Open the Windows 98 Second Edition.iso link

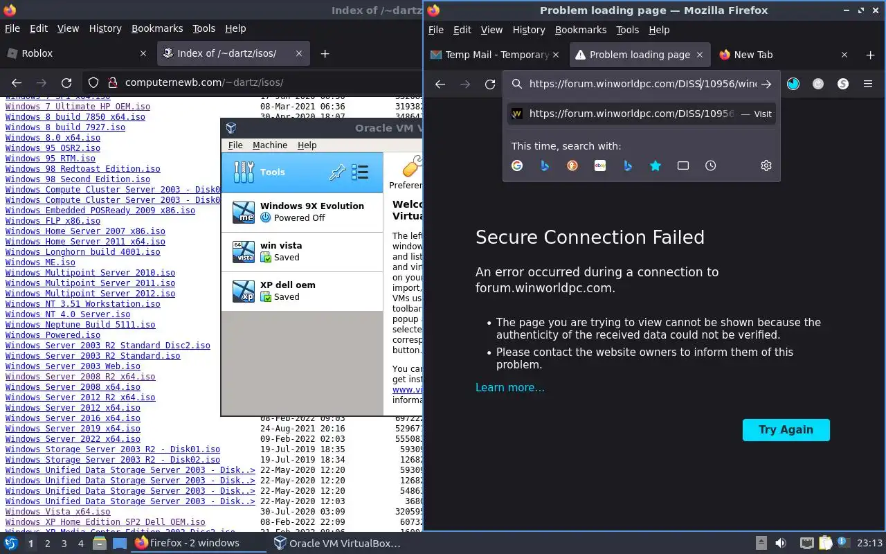point(78,179)
